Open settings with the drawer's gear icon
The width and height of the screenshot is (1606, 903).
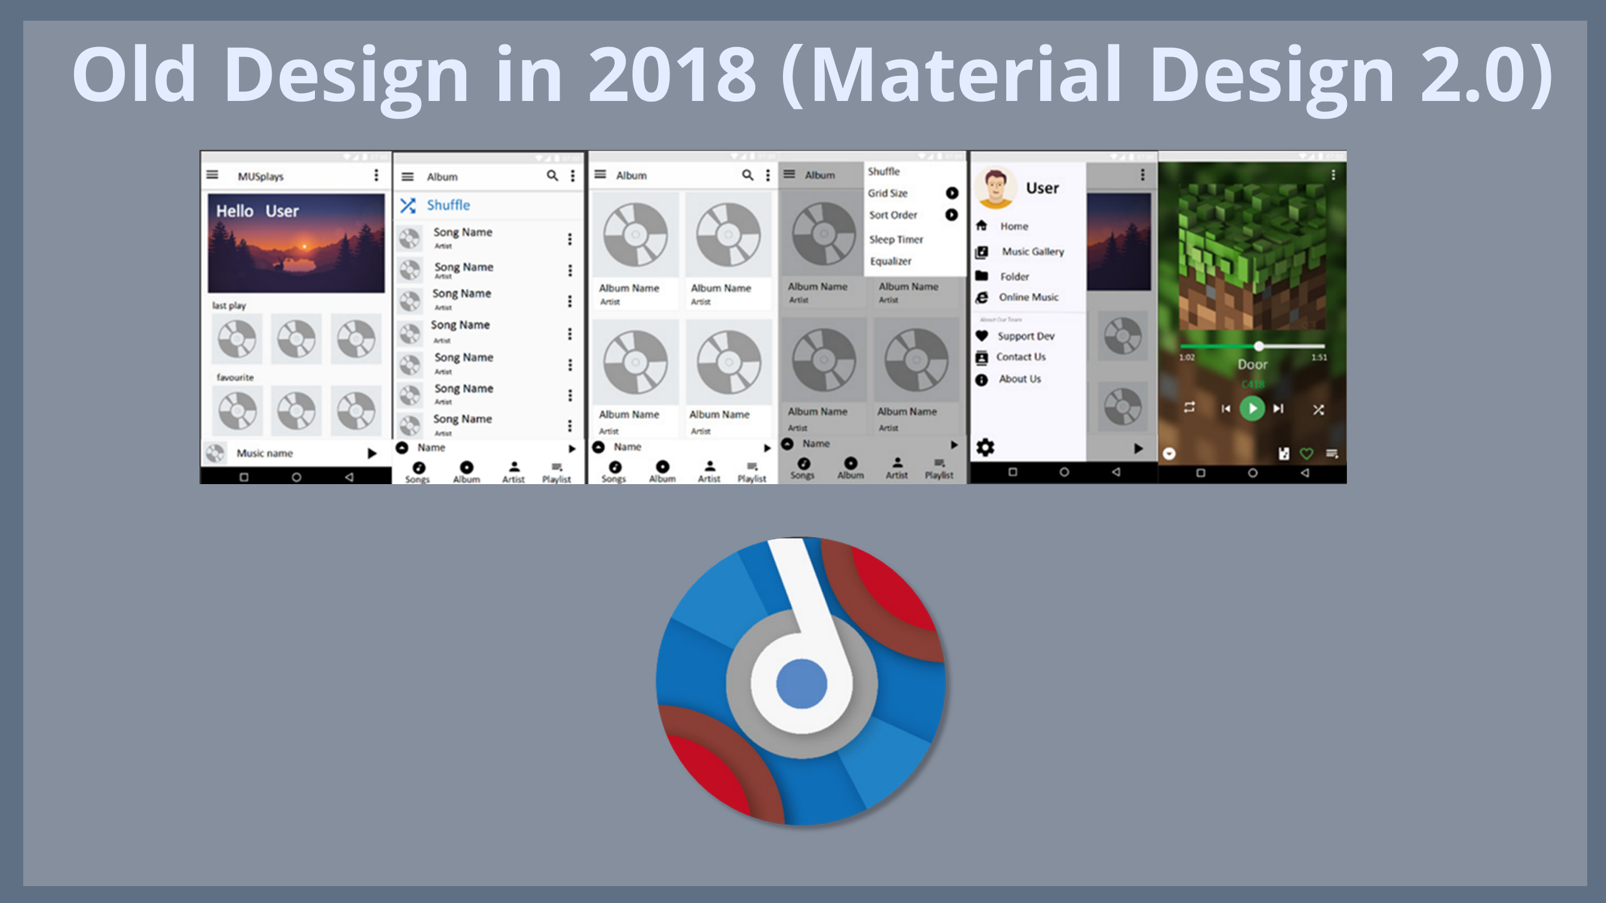(x=986, y=447)
